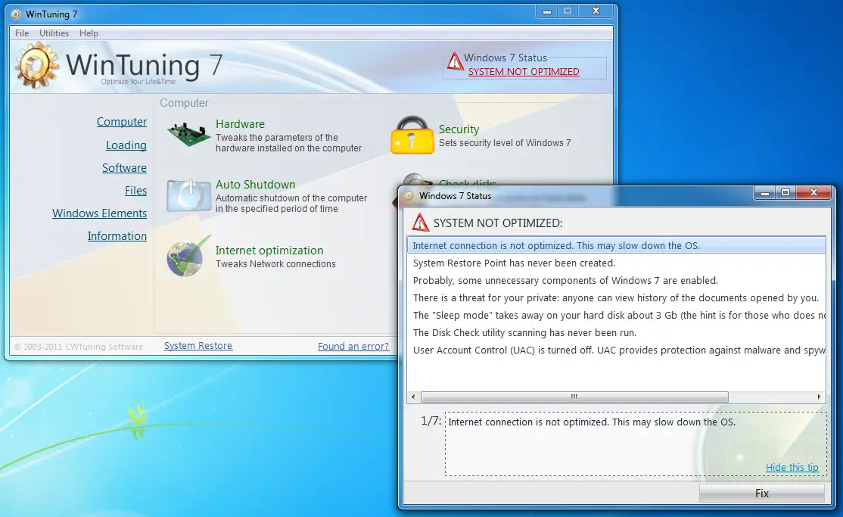Click the Security padlock icon

(412, 135)
